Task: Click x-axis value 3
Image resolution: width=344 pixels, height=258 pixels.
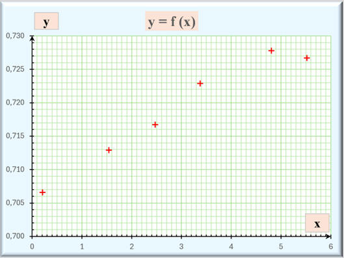Action: (x=181, y=246)
